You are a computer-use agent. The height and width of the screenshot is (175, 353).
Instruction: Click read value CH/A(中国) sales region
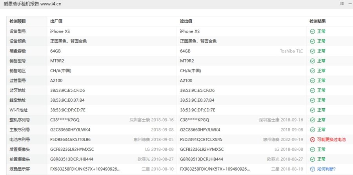click(191, 71)
